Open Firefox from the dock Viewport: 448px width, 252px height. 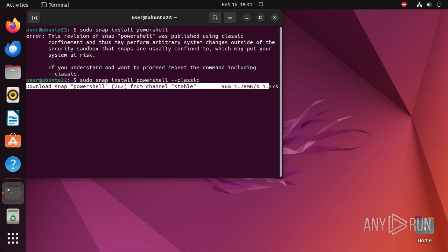click(x=13, y=26)
